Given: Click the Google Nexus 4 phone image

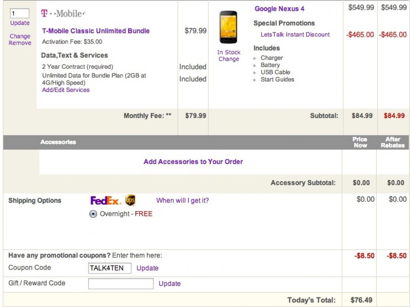Looking at the screenshot, I should 229,27.
